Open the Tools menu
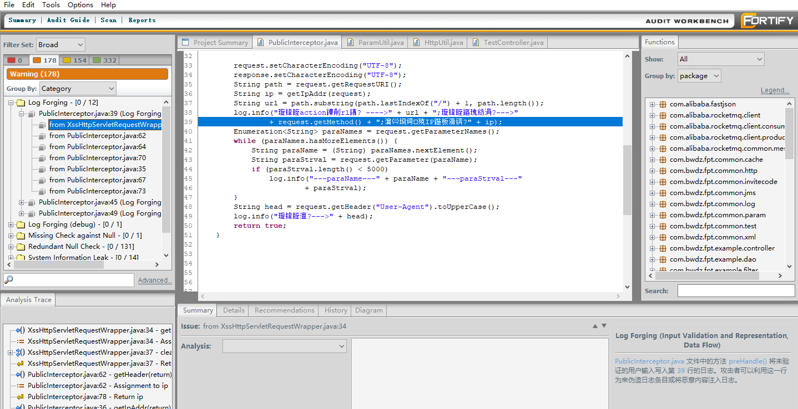The height and width of the screenshot is (409, 798). [51, 4]
